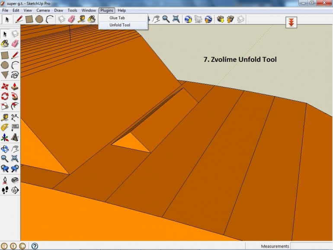Screen dimensions: 333x250
Task: Click Share Component icon in top toolbar
Action: pyautogui.click(x=240, y=19)
